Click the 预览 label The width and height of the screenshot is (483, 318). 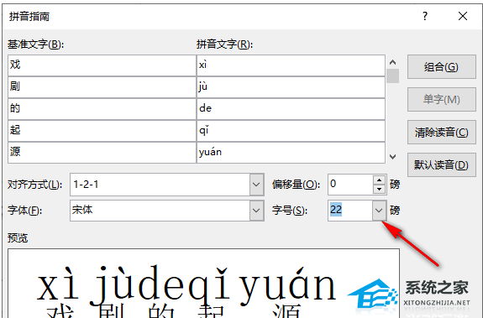[18, 237]
